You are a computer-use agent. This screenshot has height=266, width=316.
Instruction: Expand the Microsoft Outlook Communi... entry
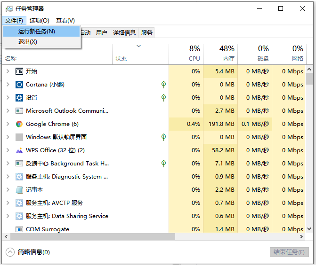(8, 111)
